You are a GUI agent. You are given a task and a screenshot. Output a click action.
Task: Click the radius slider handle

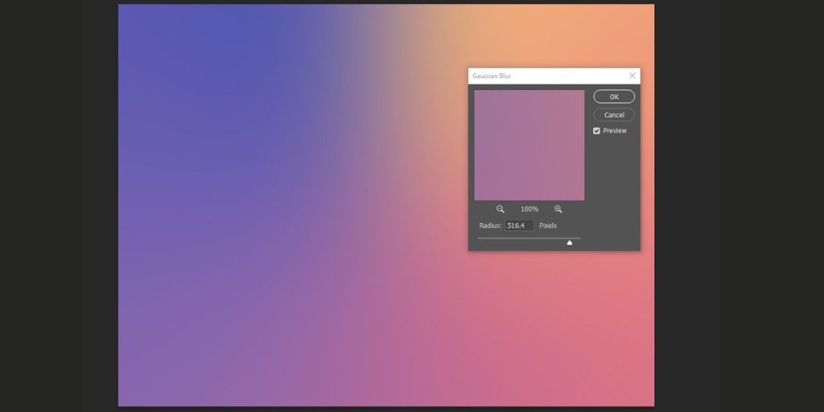(570, 242)
